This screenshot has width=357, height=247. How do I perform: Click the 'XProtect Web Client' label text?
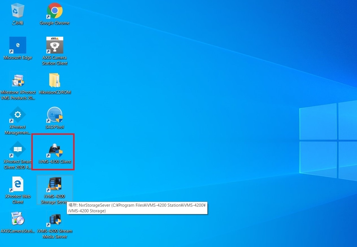coord(18,199)
